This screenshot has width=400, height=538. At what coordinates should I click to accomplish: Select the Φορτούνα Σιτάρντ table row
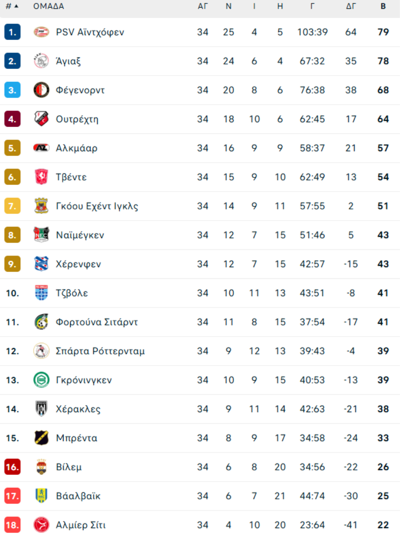click(x=200, y=322)
